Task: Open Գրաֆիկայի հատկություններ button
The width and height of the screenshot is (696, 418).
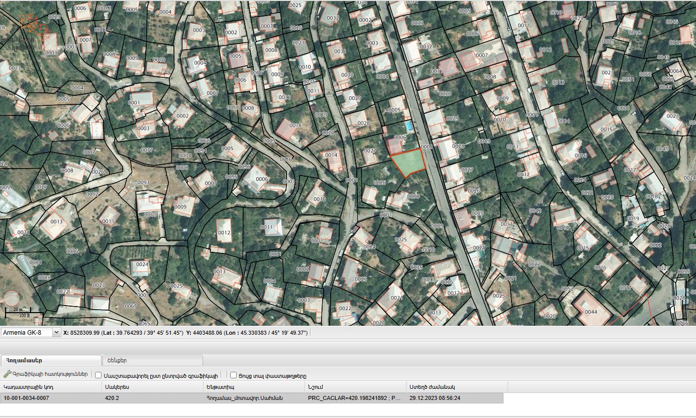Action: pos(49,375)
